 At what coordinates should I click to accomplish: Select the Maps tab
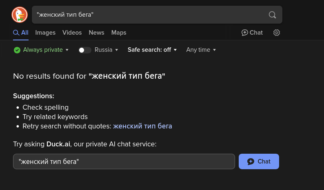119,33
